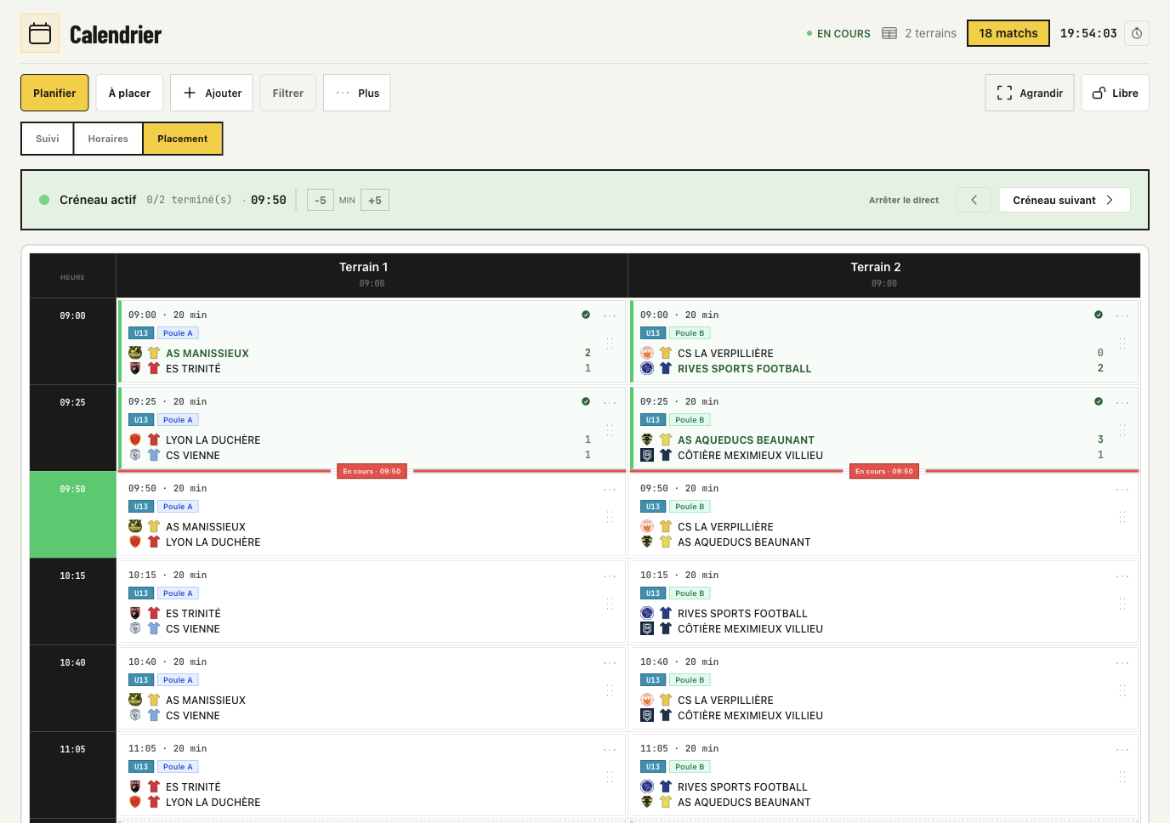Image resolution: width=1170 pixels, height=823 pixels.
Task: Click the calendar icon beside Calendrier title
Action: pyautogui.click(x=40, y=33)
